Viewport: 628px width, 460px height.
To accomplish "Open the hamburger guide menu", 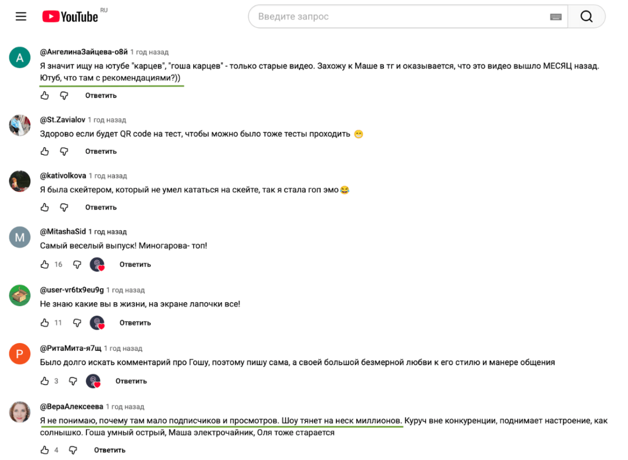I will click(21, 17).
